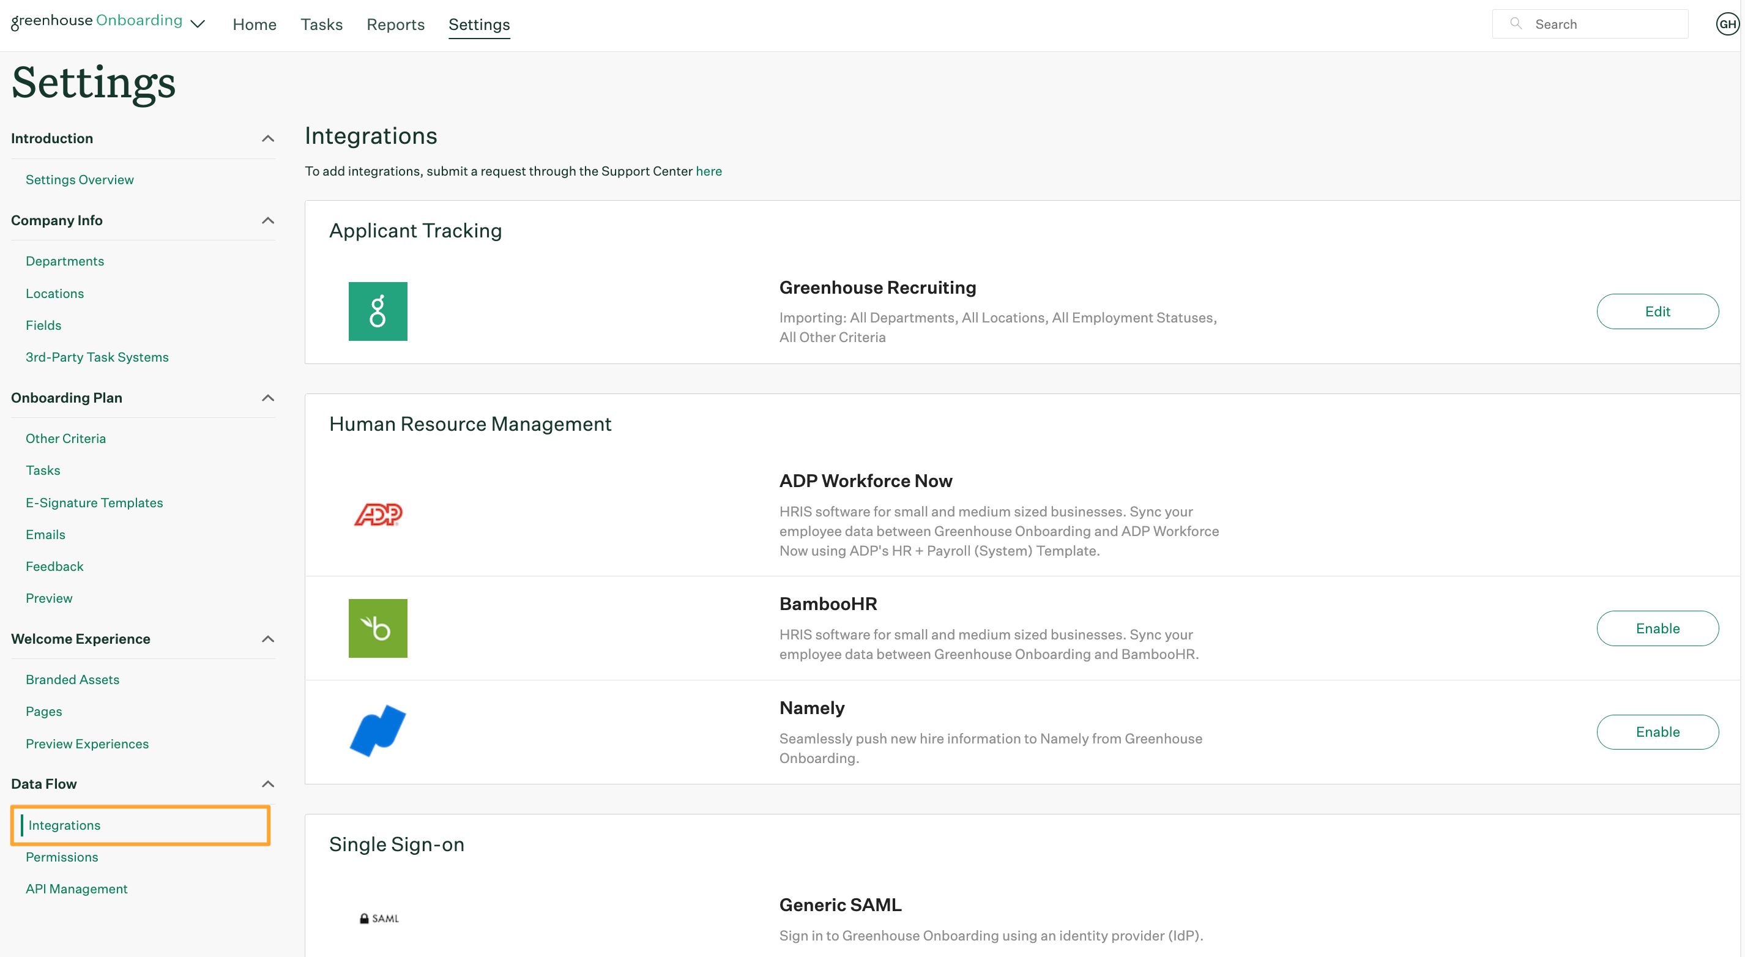The width and height of the screenshot is (1745, 957).
Task: Click the Namely logo icon
Action: (x=378, y=731)
